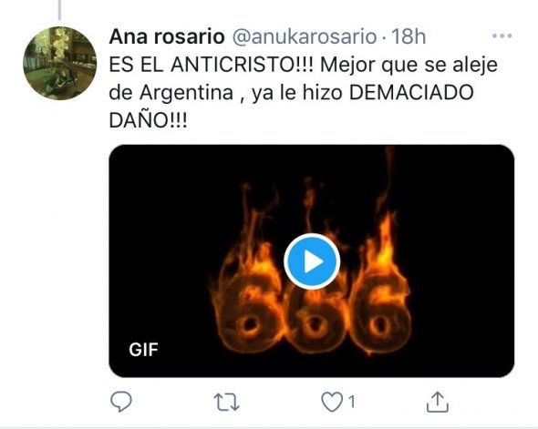Retweet the ANTICRISTO tweet
This screenshot has width=538, height=429.
point(226,402)
